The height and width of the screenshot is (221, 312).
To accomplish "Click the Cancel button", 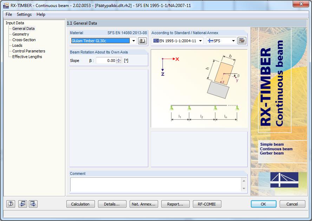I will click(292, 204).
